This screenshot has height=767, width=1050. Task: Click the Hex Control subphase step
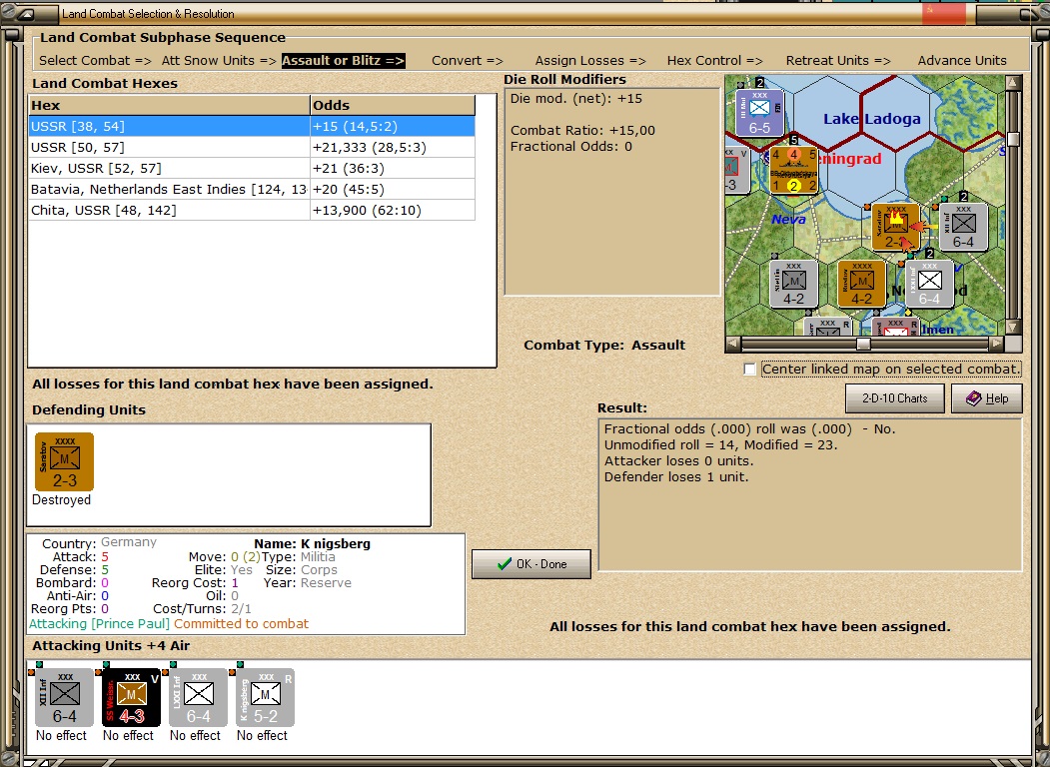[x=714, y=60]
